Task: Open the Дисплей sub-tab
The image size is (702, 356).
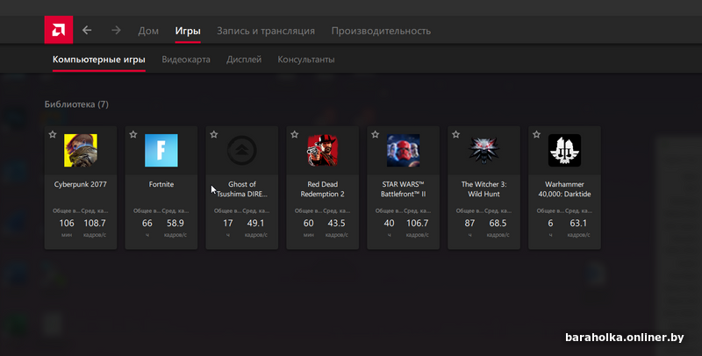Action: tap(244, 60)
